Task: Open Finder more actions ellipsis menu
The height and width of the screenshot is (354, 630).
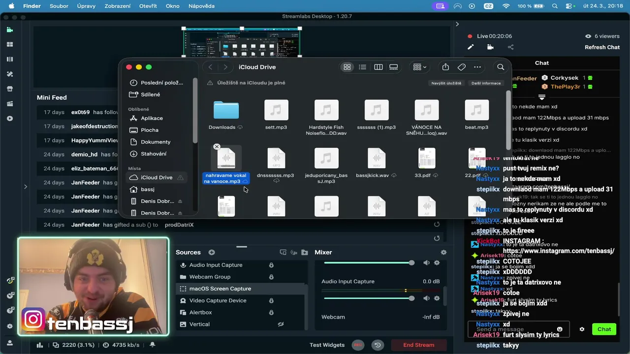Action: click(x=477, y=67)
